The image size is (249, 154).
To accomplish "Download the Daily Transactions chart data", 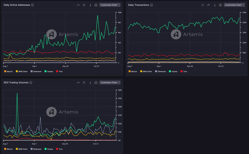I will [214, 5].
